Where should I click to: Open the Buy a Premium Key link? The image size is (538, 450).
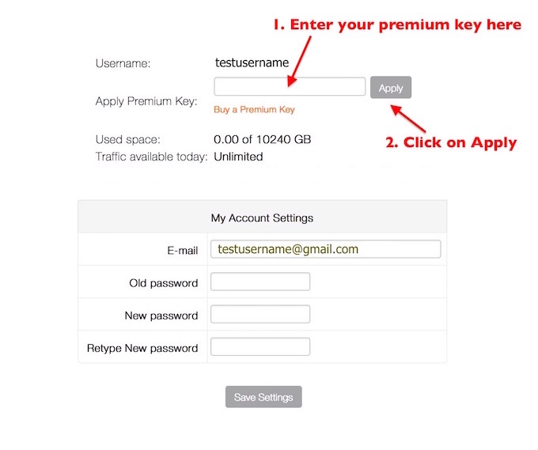[254, 110]
